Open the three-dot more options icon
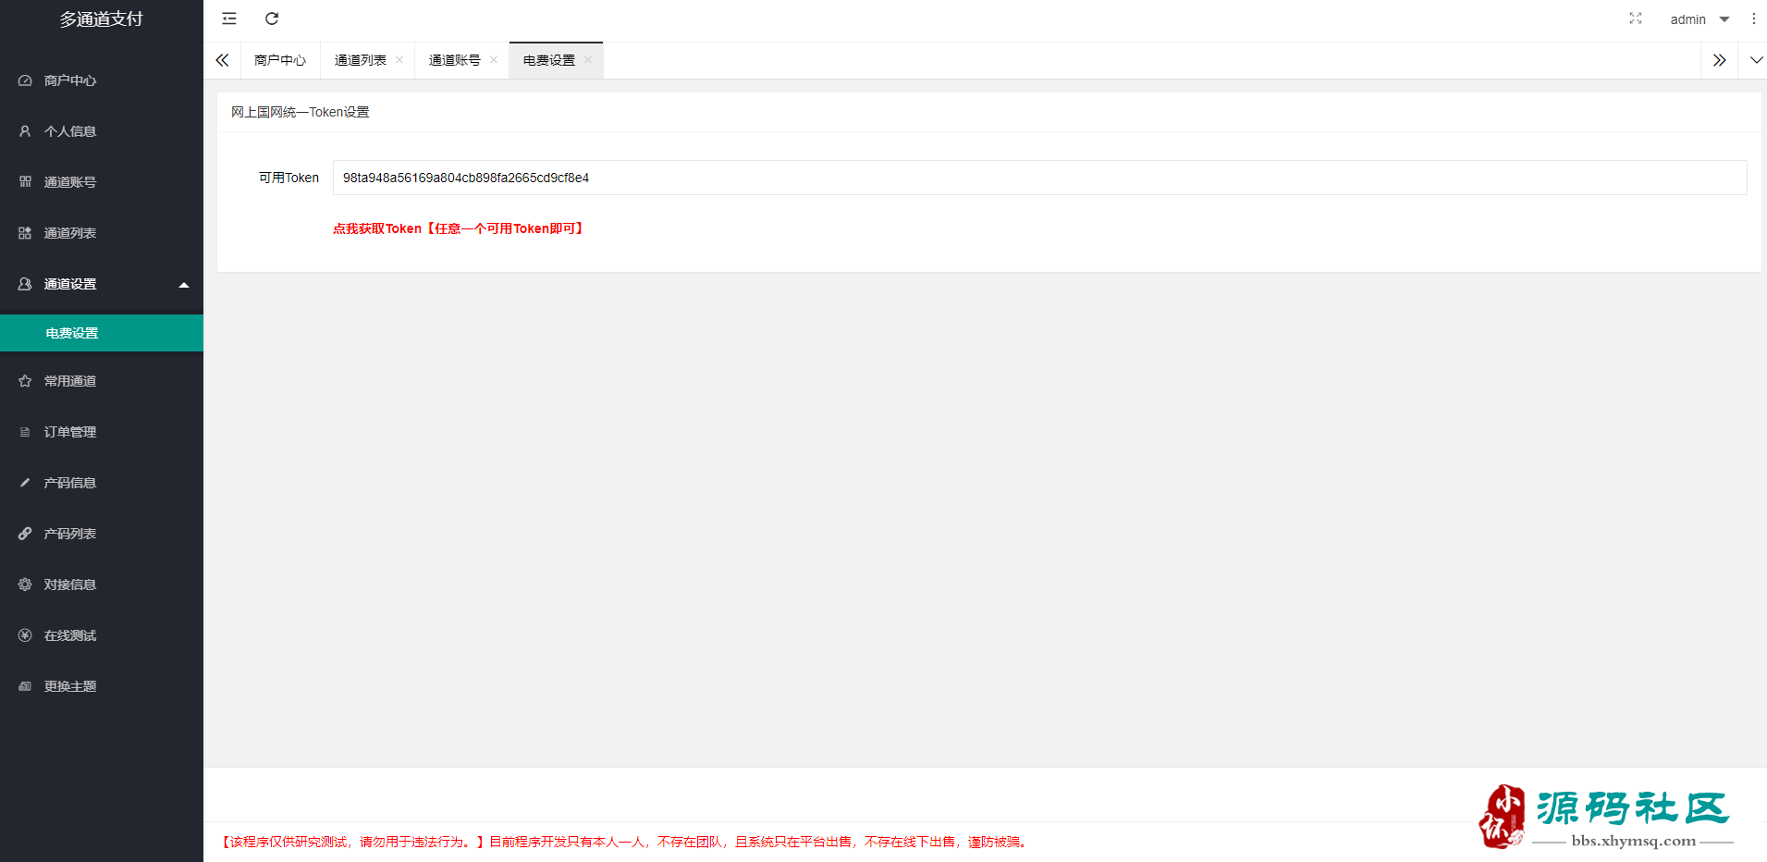Image resolution: width=1767 pixels, height=862 pixels. click(1753, 18)
